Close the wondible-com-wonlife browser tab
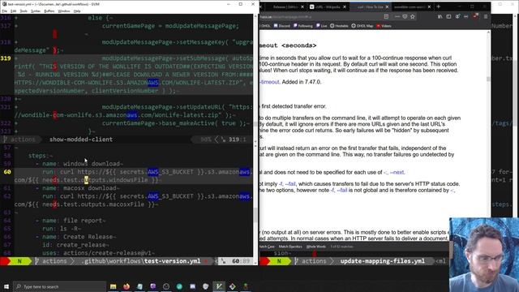The image size is (519, 292). (x=429, y=6)
